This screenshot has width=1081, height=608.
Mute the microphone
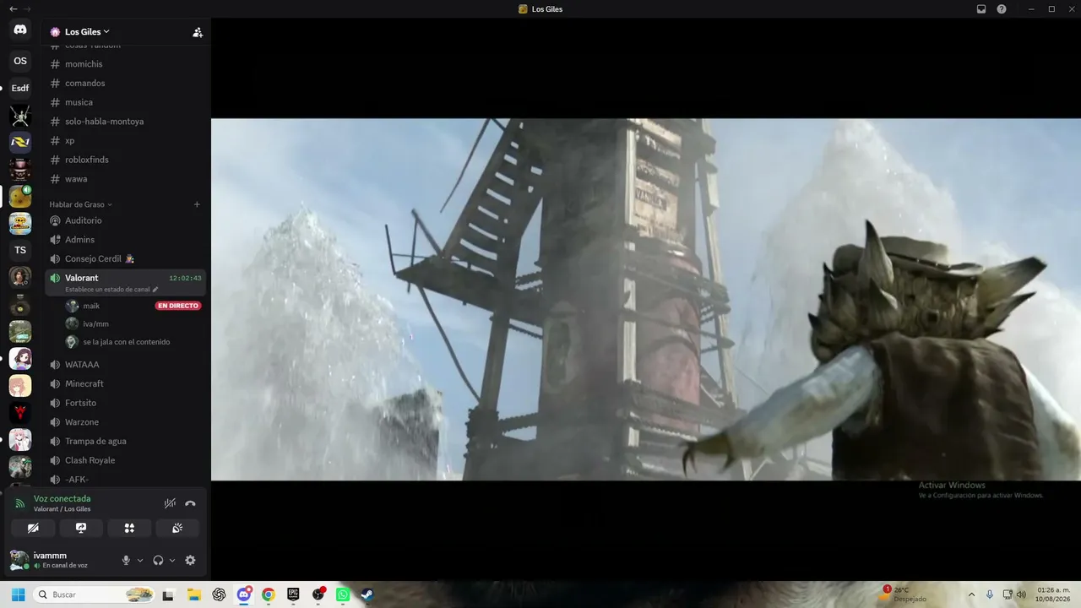coord(126,561)
